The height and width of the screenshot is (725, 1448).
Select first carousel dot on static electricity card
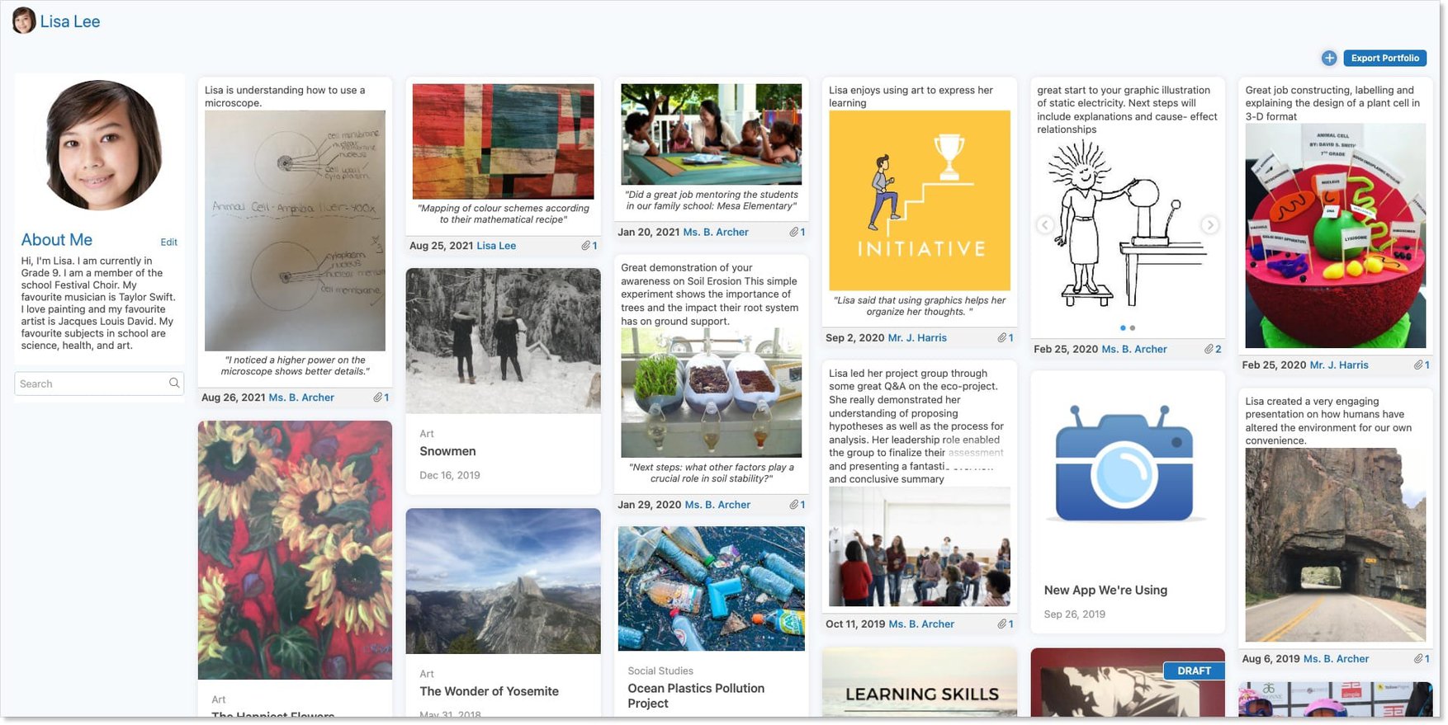pos(1123,328)
